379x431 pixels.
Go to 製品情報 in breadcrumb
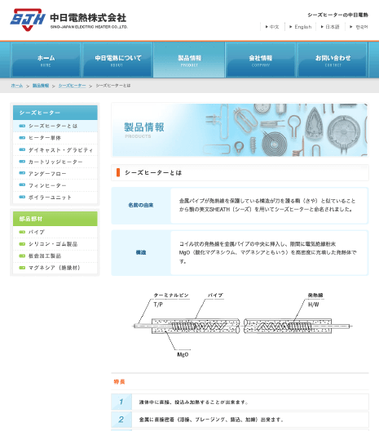[41, 86]
